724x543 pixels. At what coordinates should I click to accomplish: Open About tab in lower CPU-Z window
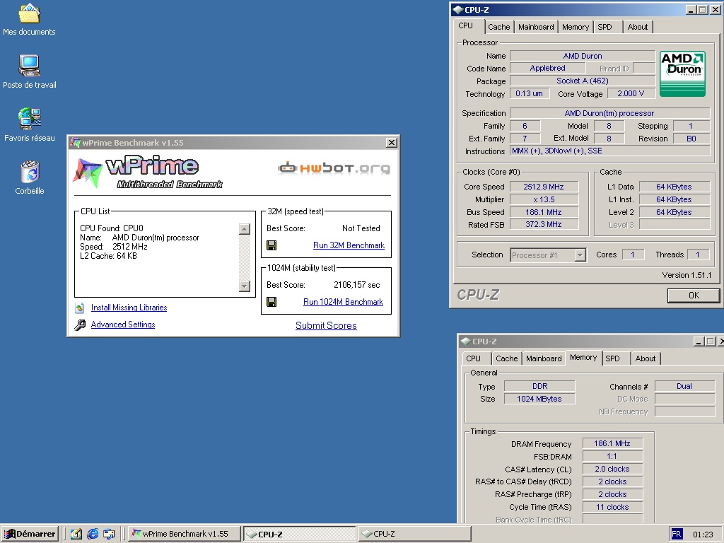[x=645, y=358]
